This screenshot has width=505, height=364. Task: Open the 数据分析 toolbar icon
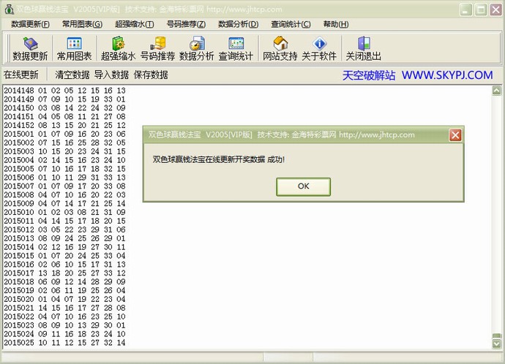point(197,49)
